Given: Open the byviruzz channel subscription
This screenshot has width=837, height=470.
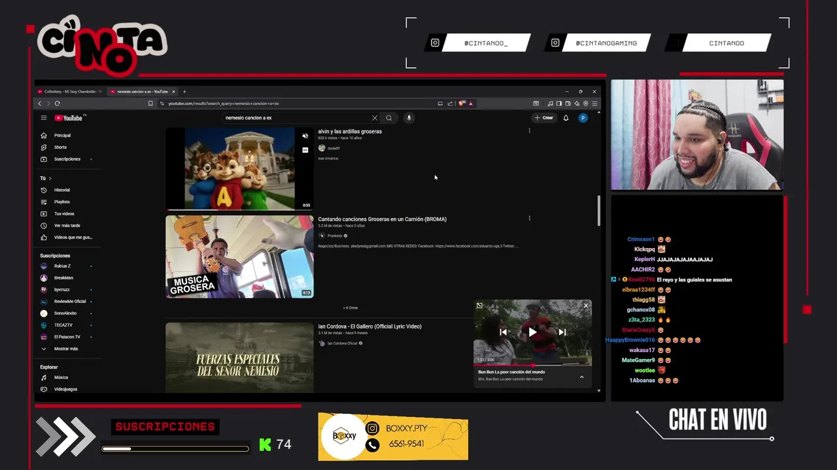Looking at the screenshot, I should (61, 290).
